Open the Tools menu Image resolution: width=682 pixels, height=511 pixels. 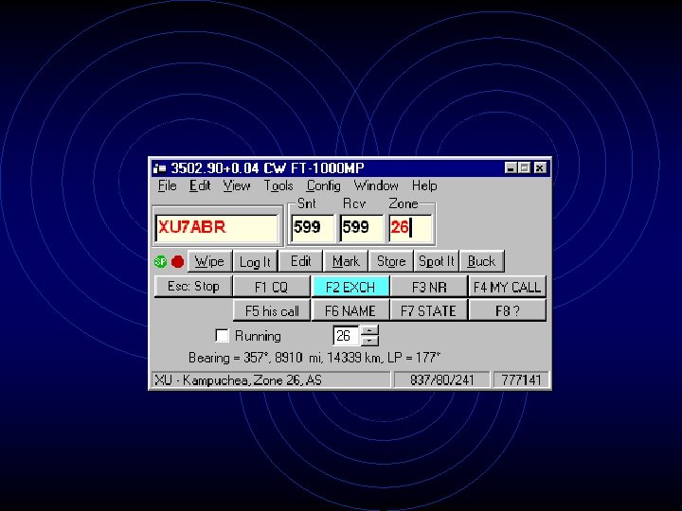coord(278,186)
